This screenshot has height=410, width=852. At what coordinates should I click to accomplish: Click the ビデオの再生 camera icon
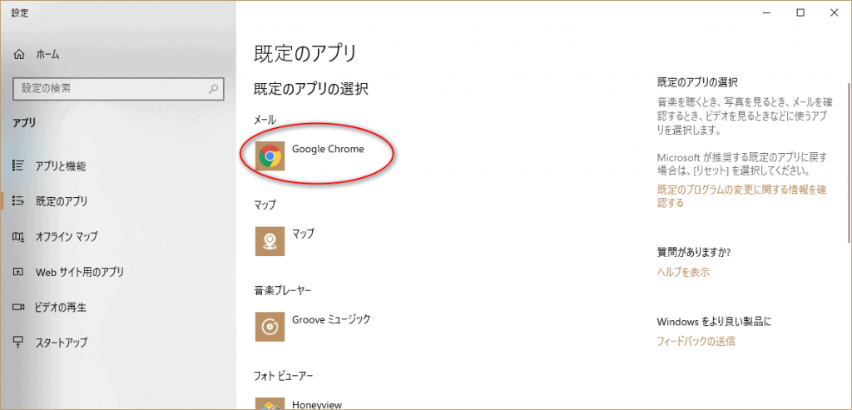pyautogui.click(x=19, y=307)
